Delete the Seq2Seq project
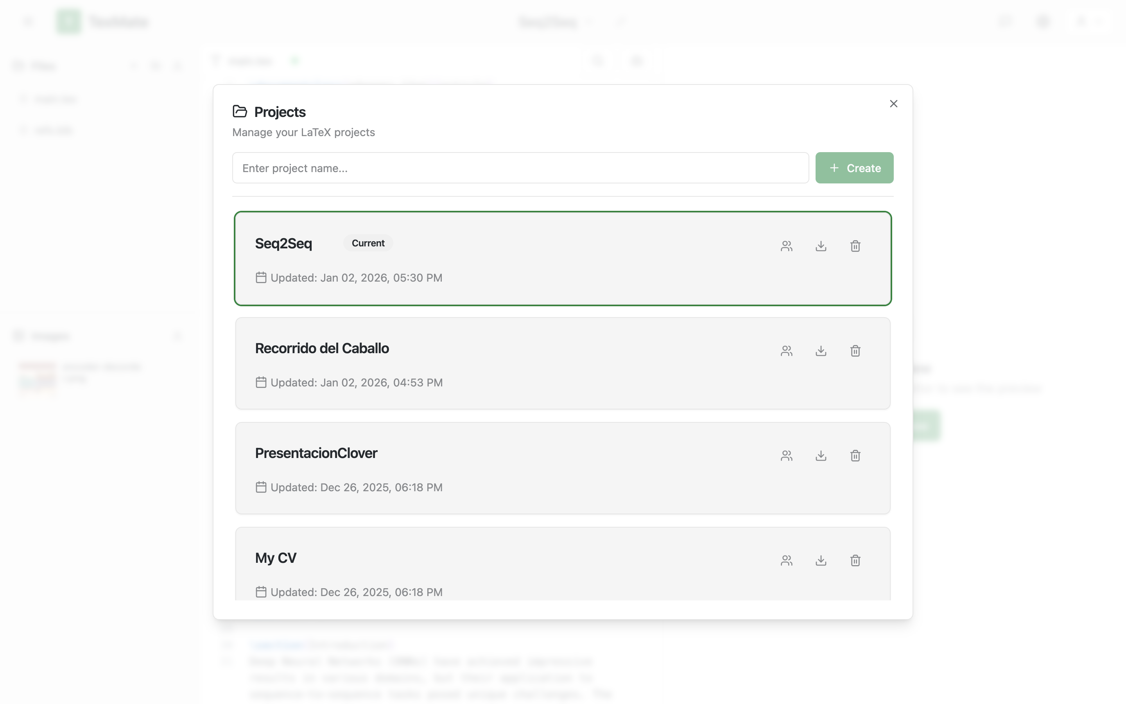Image resolution: width=1126 pixels, height=704 pixels. click(855, 246)
